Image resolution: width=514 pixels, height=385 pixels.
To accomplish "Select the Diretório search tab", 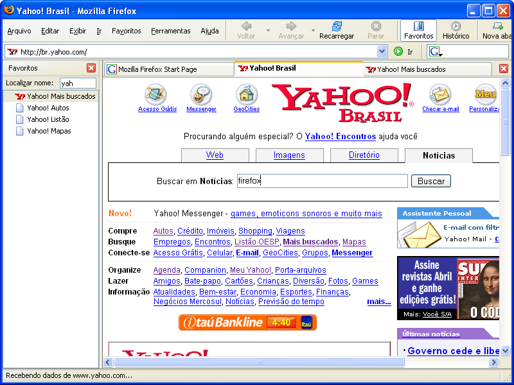I will coord(364,155).
